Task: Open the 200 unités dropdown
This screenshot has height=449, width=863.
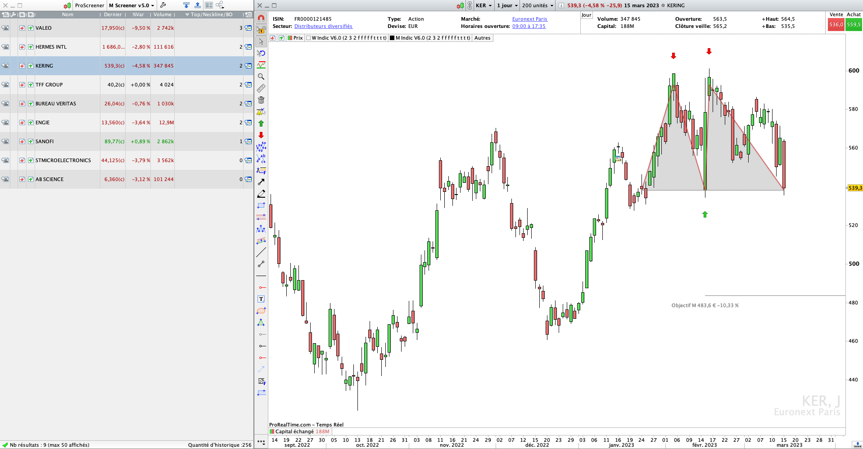Action: point(538,5)
